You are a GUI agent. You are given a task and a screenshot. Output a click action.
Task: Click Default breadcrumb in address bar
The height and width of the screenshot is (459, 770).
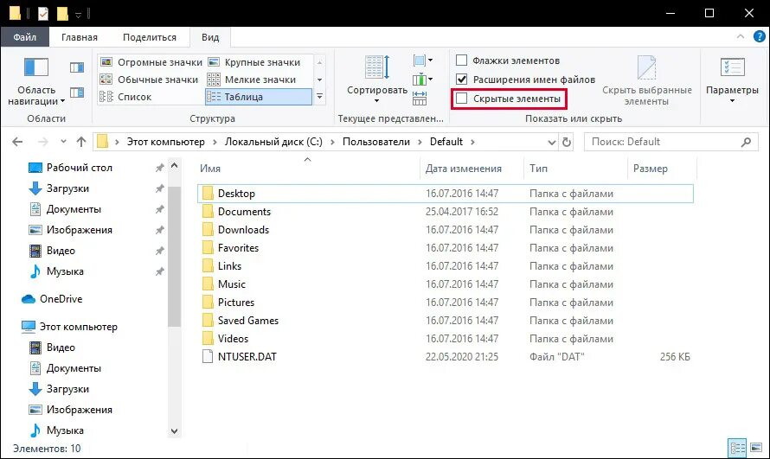446,142
